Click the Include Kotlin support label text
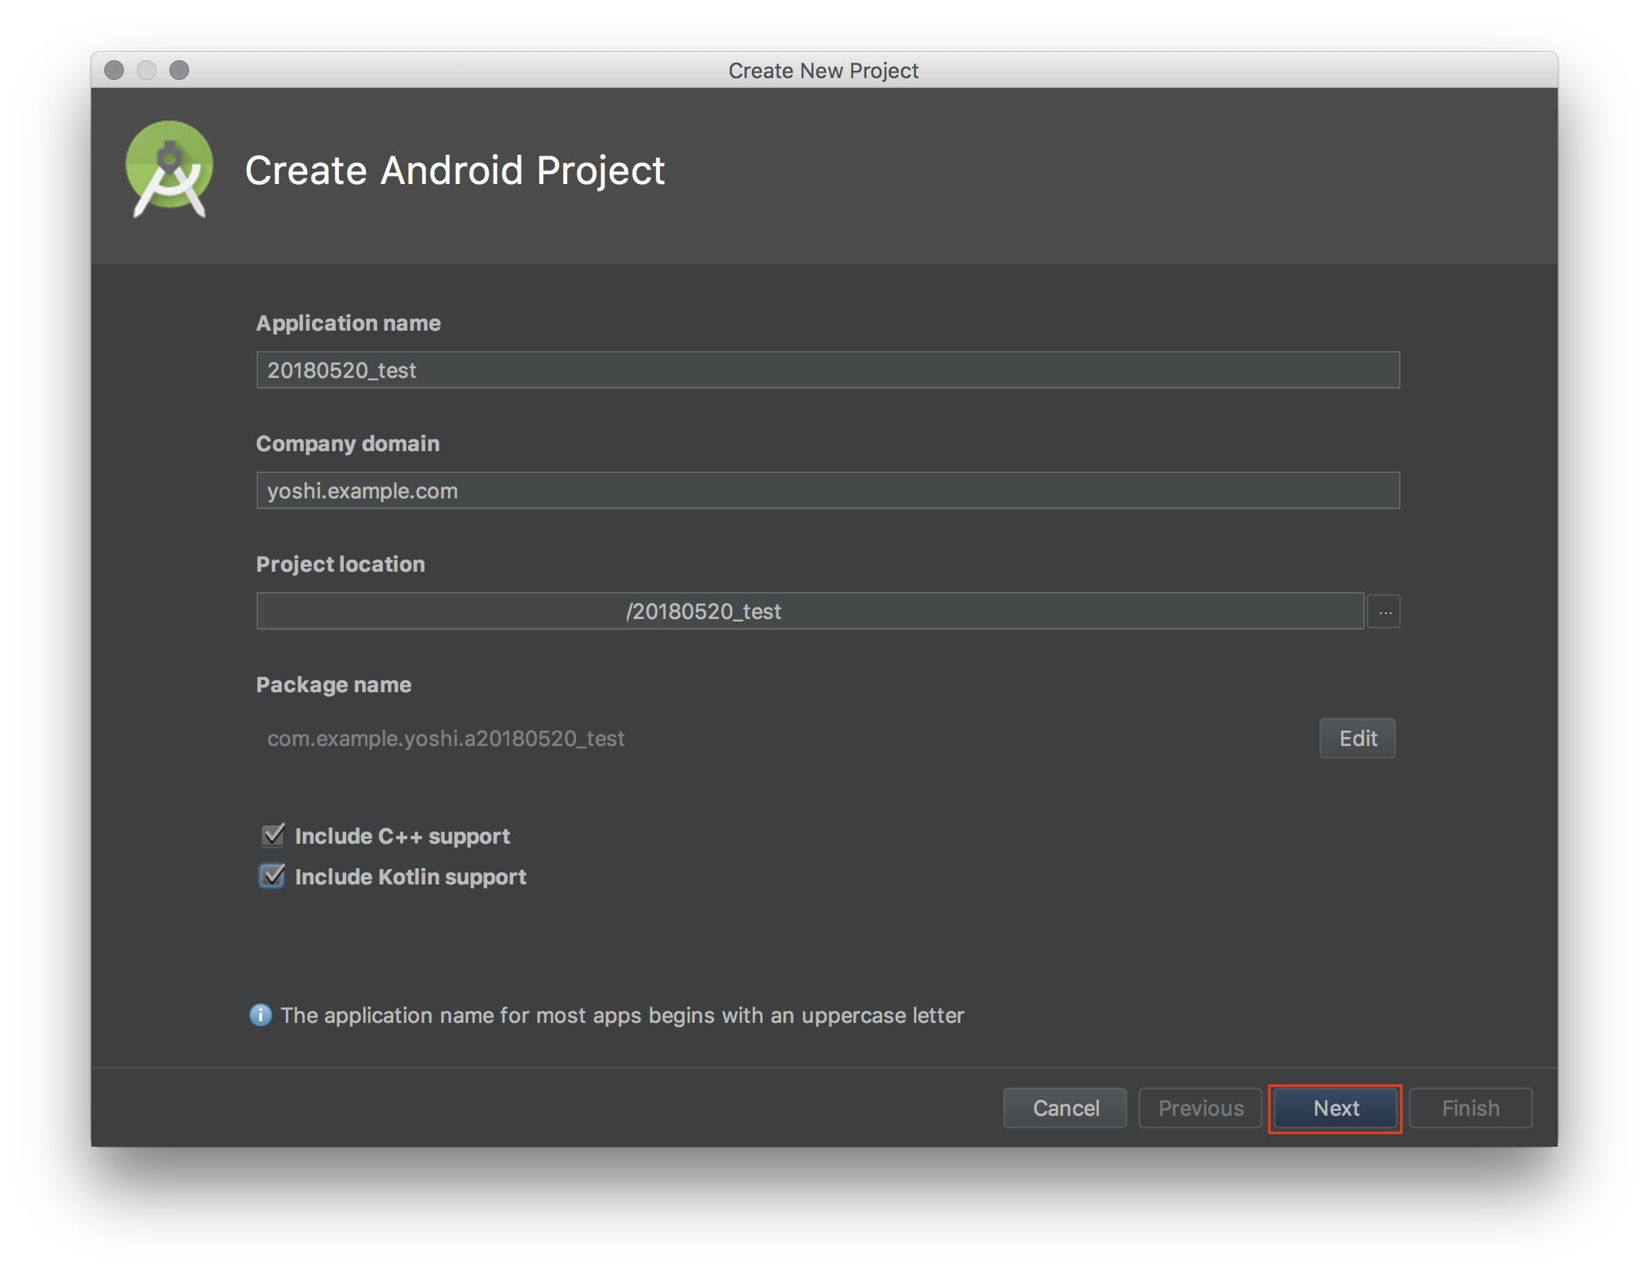The height and width of the screenshot is (1277, 1649). point(411,877)
